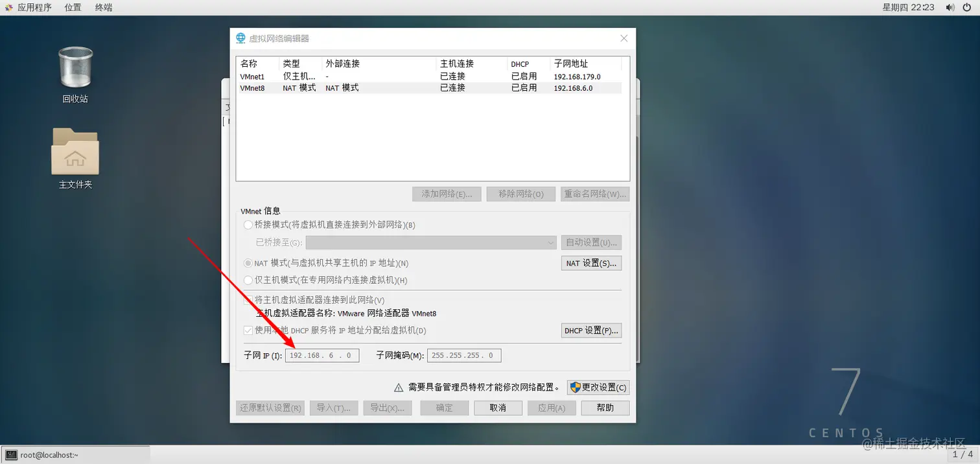Click 还原默认设置(R) button
The width and height of the screenshot is (980, 464).
tap(270, 408)
